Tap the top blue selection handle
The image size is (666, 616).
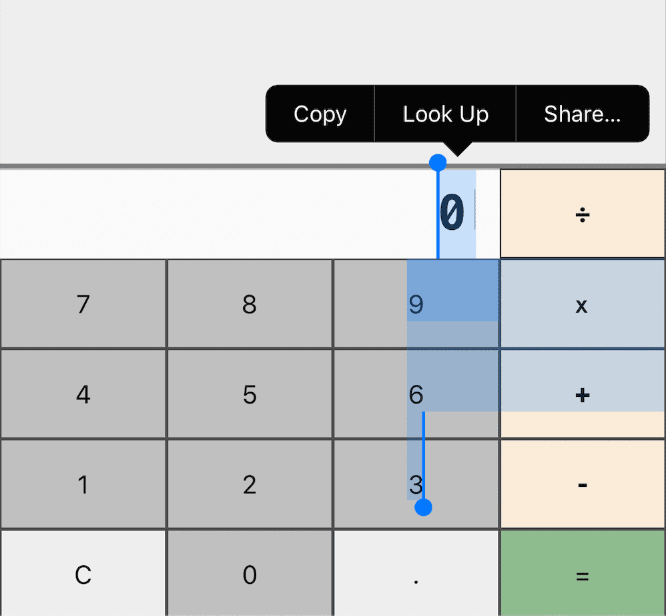coord(438,162)
